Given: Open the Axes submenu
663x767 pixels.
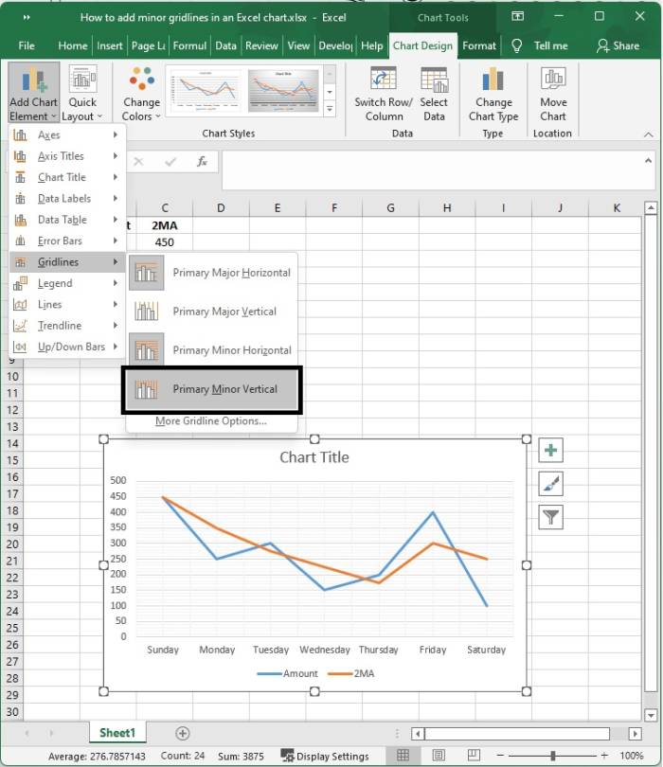Looking at the screenshot, I should pos(65,135).
